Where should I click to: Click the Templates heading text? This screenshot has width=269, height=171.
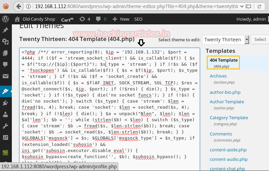221,51
